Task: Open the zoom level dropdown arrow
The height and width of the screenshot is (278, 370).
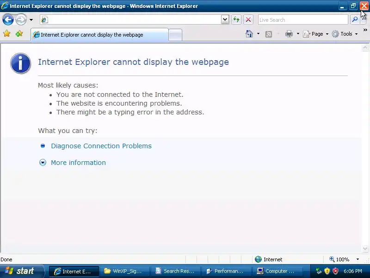Action: (x=358, y=259)
